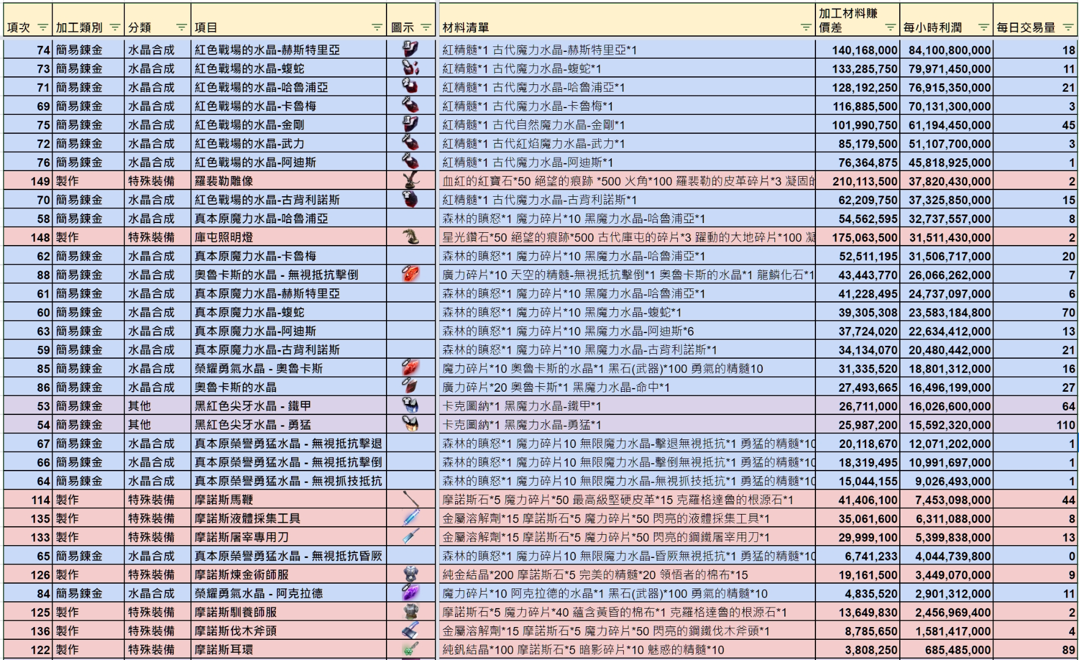The width and height of the screenshot is (1079, 660).
Task: Select materials cell starting 純釩結晶*100 摩諾斯石*5
Action: [627, 650]
